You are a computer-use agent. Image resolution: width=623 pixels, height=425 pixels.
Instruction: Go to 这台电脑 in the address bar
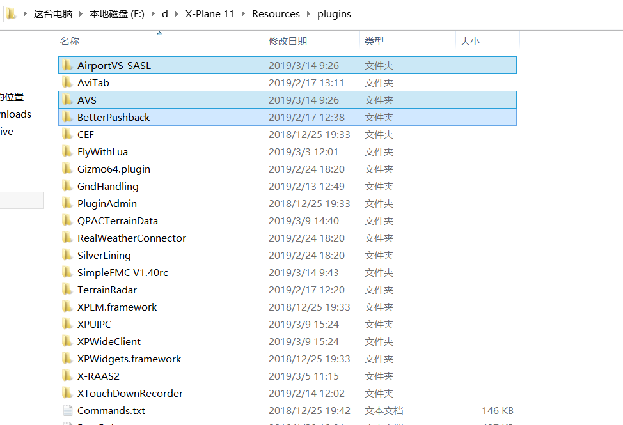click(x=53, y=14)
